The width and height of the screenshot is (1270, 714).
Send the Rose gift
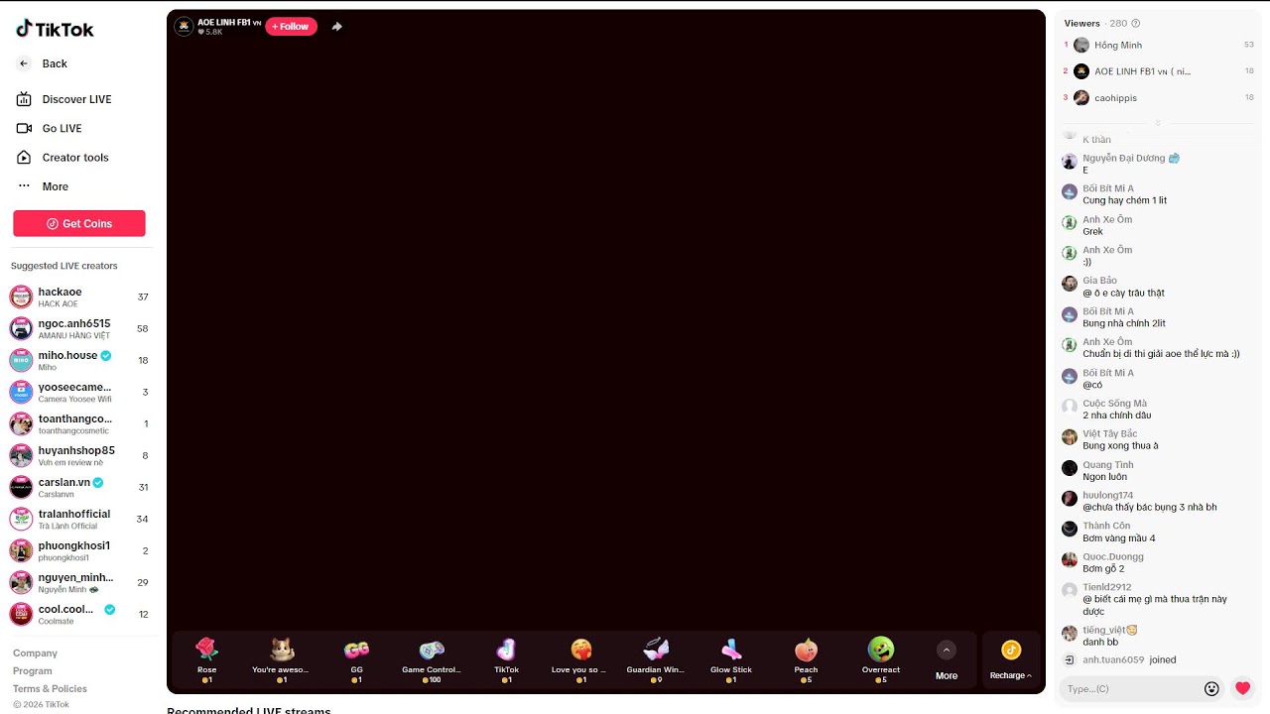click(x=206, y=660)
